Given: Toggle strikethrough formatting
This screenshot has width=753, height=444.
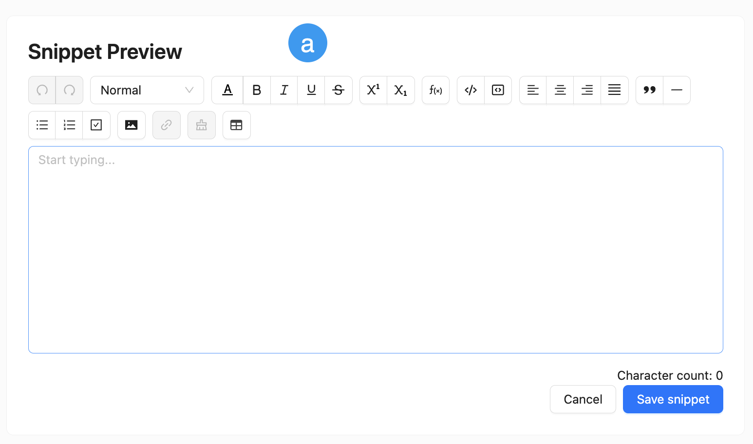Looking at the screenshot, I should [x=339, y=90].
